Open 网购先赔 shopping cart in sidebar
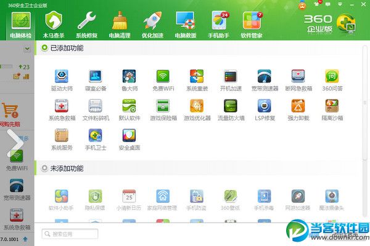370x246 pixels. click(10, 114)
